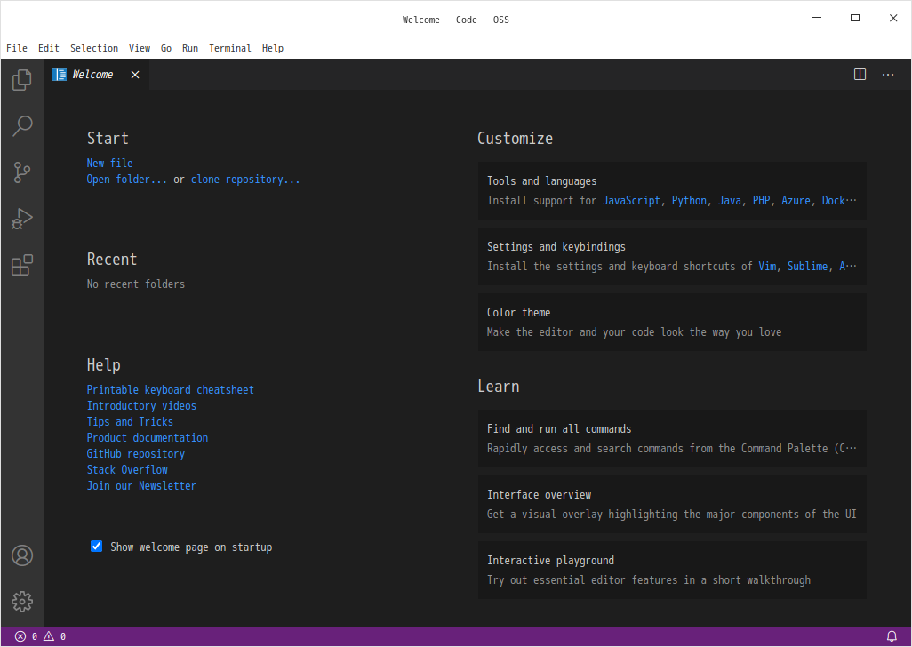Open the Product documentation link

click(x=148, y=438)
